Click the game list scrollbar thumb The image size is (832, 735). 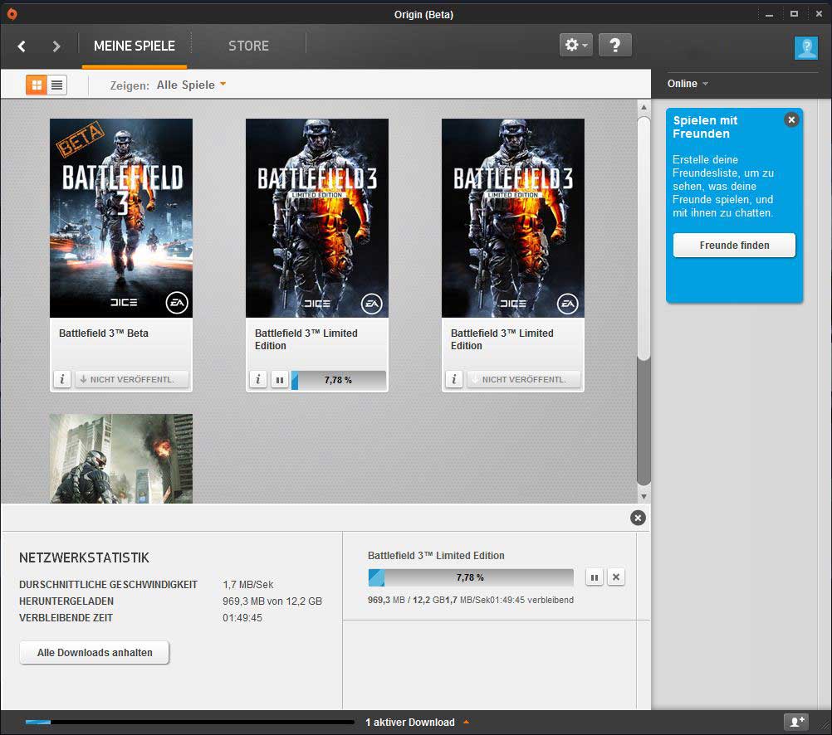(x=644, y=237)
